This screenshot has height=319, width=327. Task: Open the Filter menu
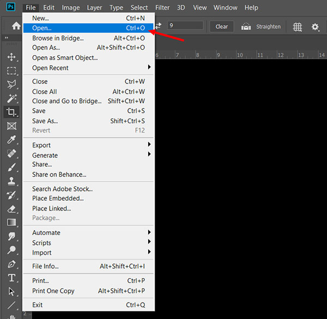click(162, 8)
